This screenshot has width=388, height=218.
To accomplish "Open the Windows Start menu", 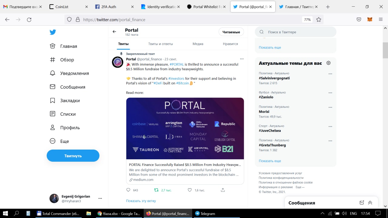I will 5,213.
